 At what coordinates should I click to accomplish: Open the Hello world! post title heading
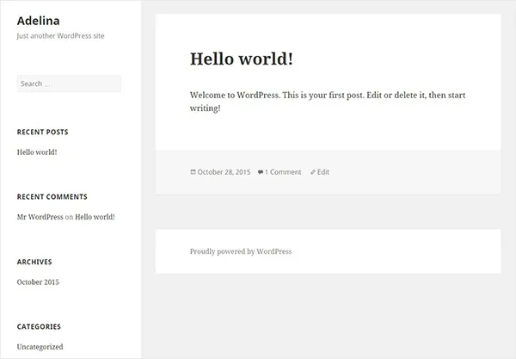[x=241, y=59]
